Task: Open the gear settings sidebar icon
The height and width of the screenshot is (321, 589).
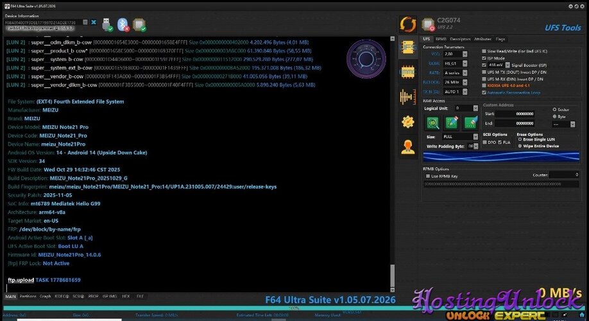Action: click(x=407, y=122)
